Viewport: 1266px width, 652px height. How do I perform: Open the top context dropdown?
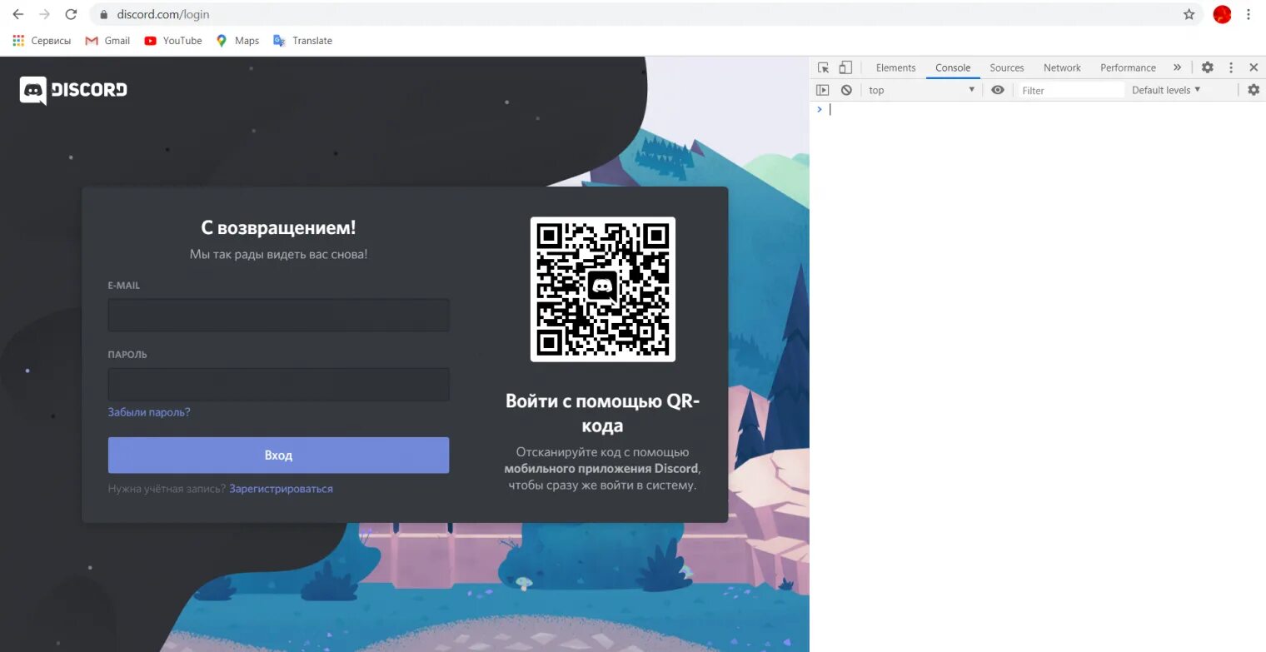pos(921,90)
